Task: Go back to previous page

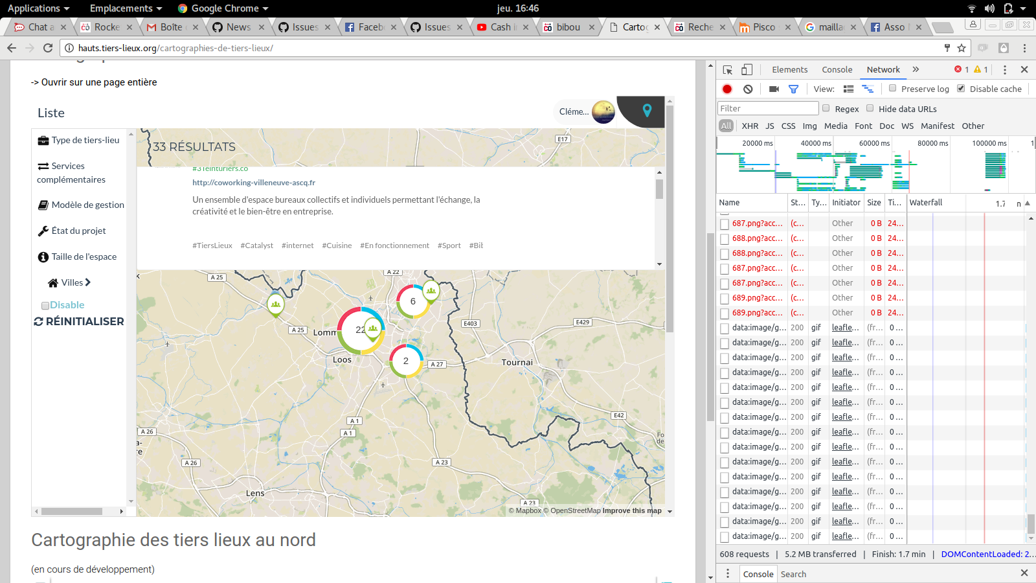Action: [12, 48]
